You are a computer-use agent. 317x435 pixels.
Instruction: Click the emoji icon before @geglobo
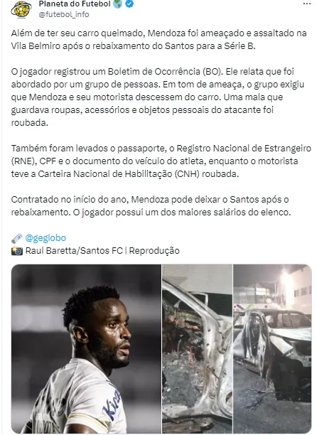(x=17, y=238)
